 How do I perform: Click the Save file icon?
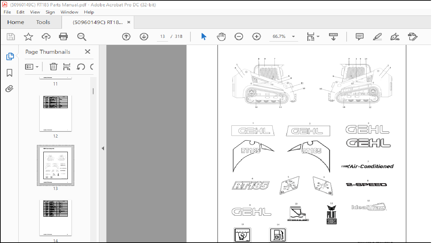11,37
